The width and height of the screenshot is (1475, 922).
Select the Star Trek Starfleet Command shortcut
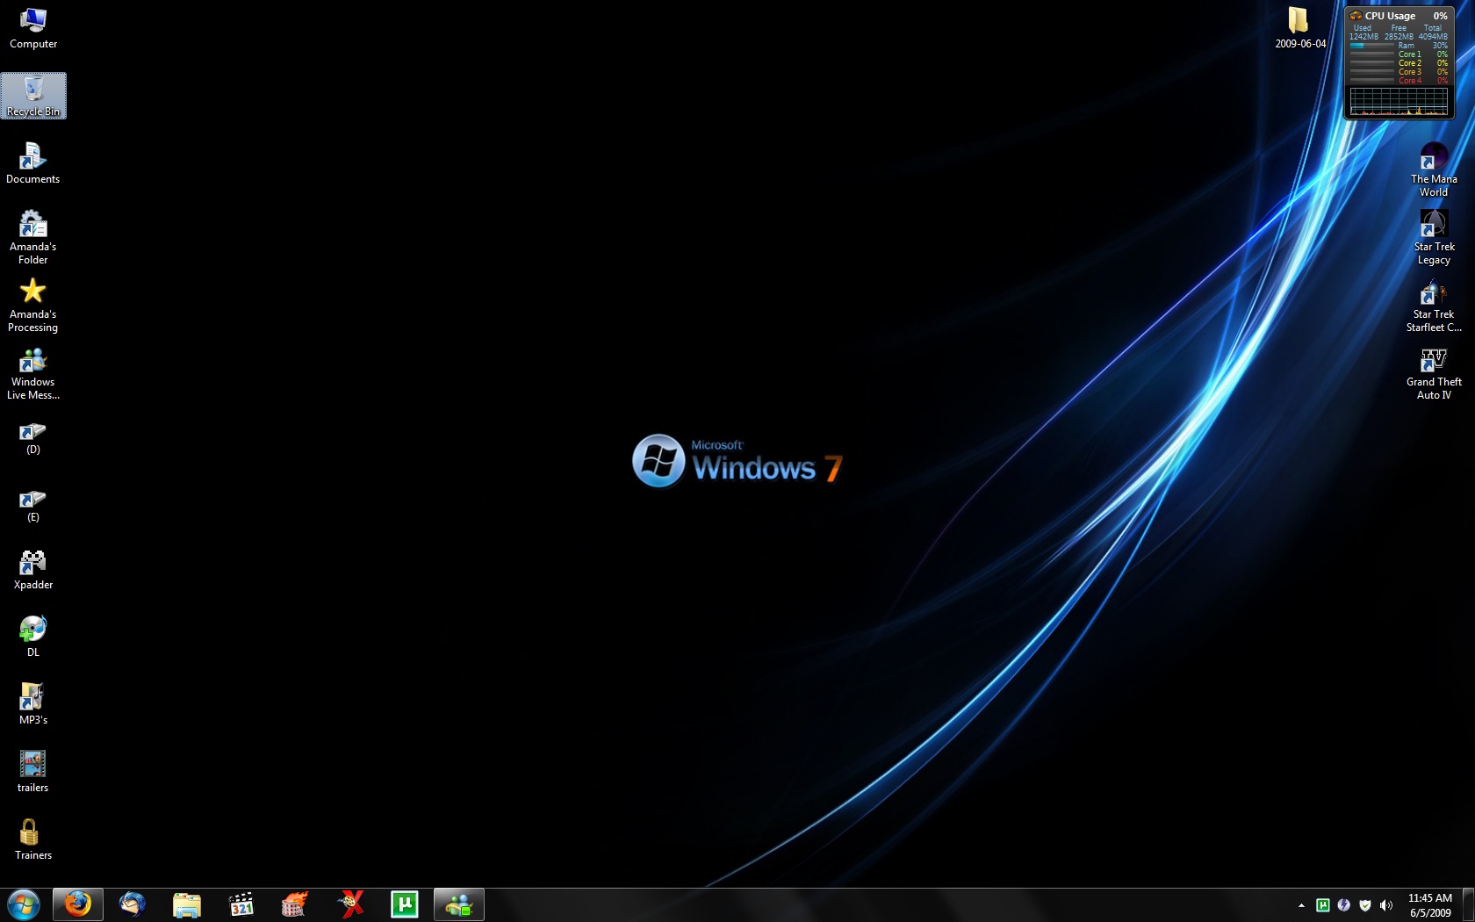1434,305
